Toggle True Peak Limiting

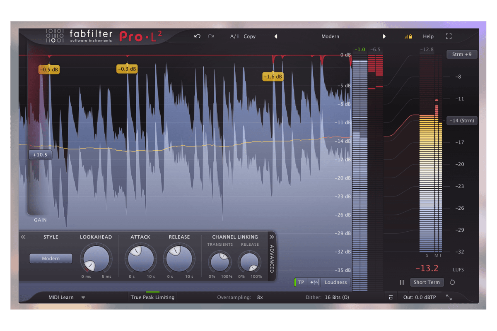click(152, 297)
